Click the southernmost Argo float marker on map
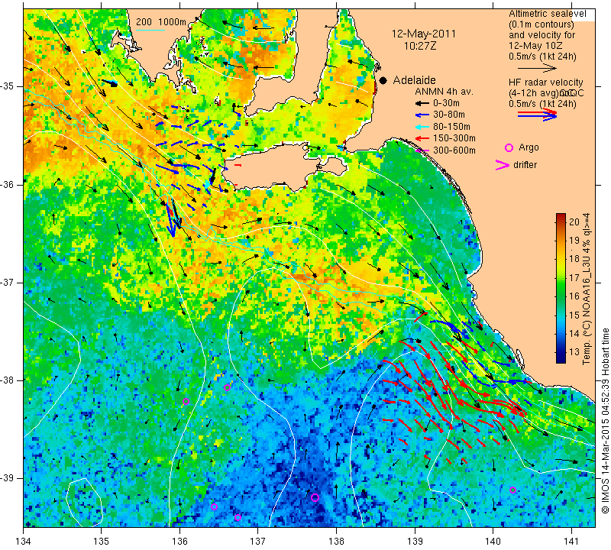The width and height of the screenshot is (611, 550). click(238, 518)
